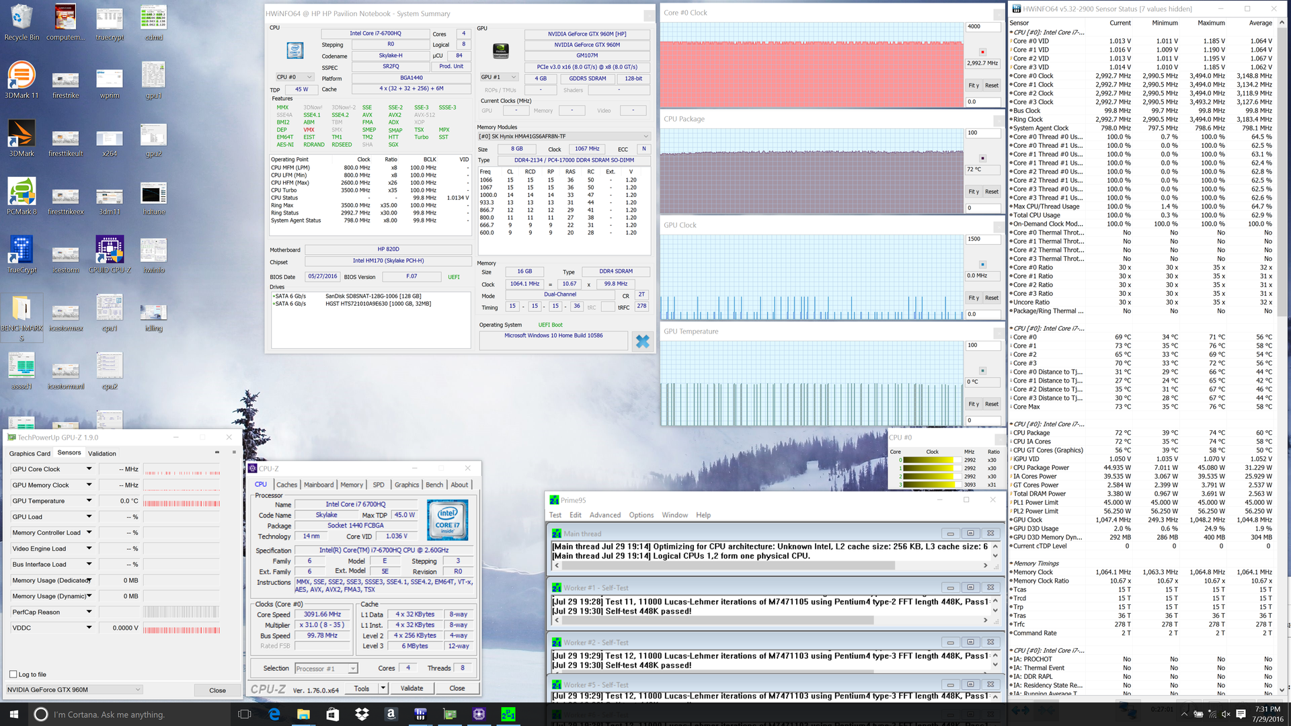
Task: Enable the Log to file checkbox
Action: click(13, 674)
